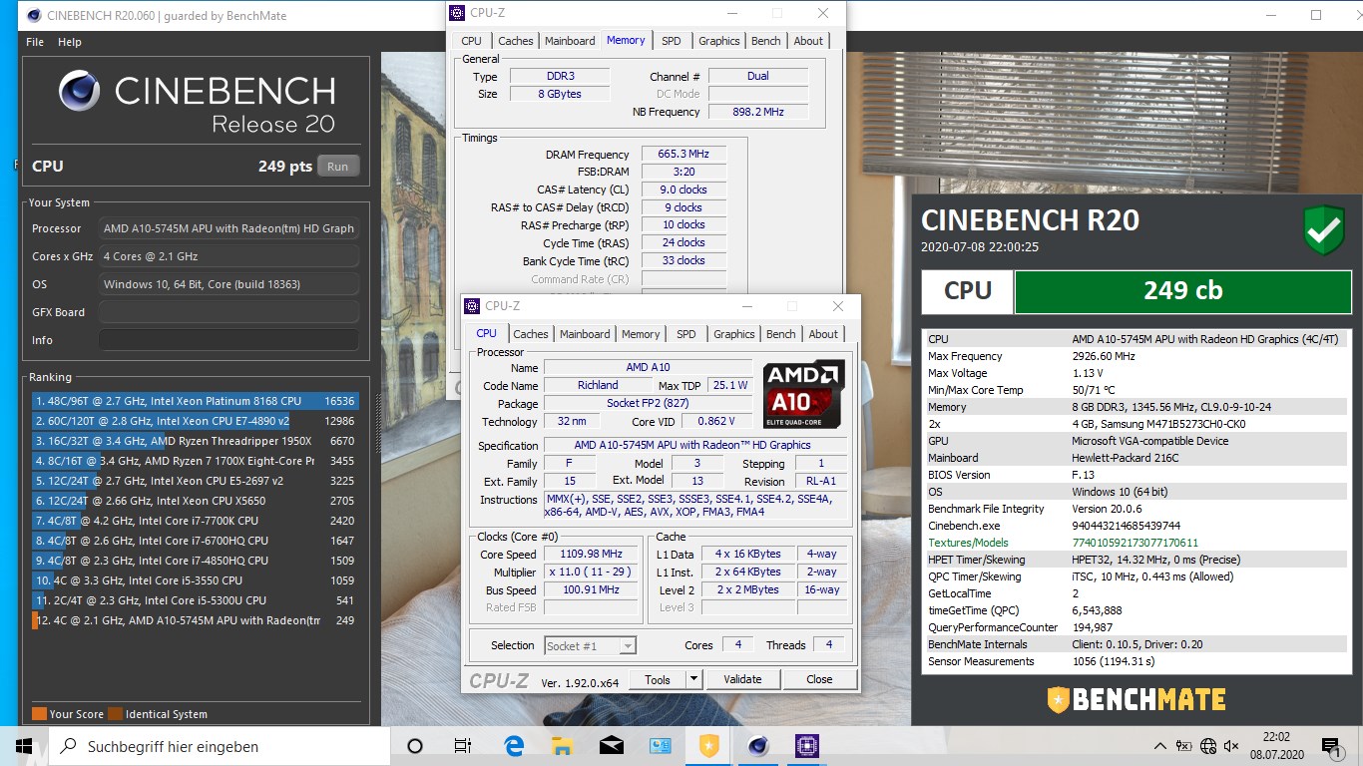Open Task View from the taskbar

[x=463, y=746]
